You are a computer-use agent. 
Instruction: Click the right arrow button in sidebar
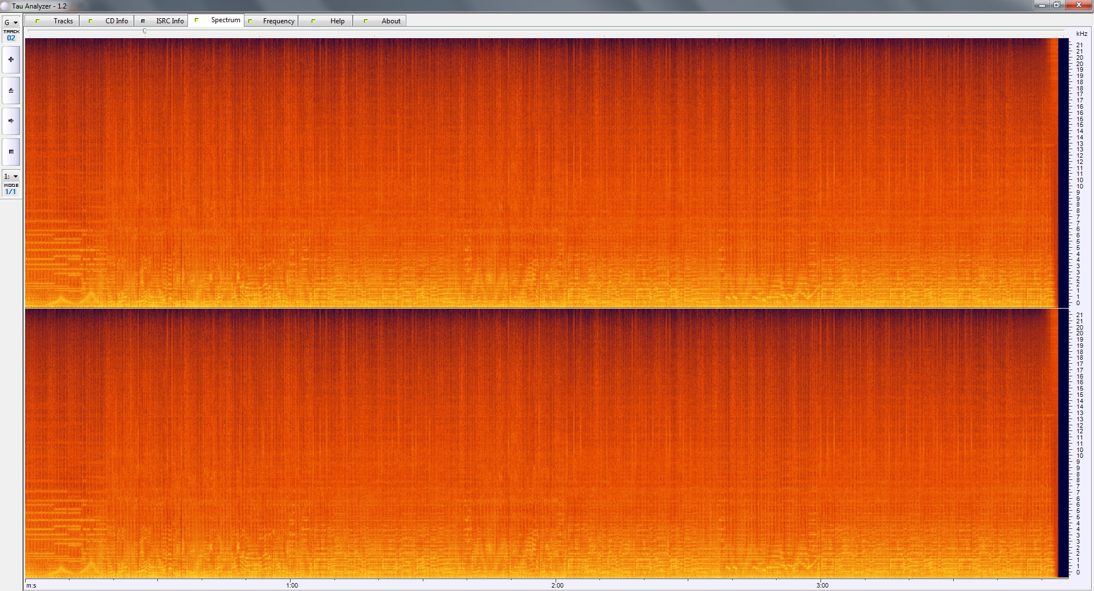(11, 121)
